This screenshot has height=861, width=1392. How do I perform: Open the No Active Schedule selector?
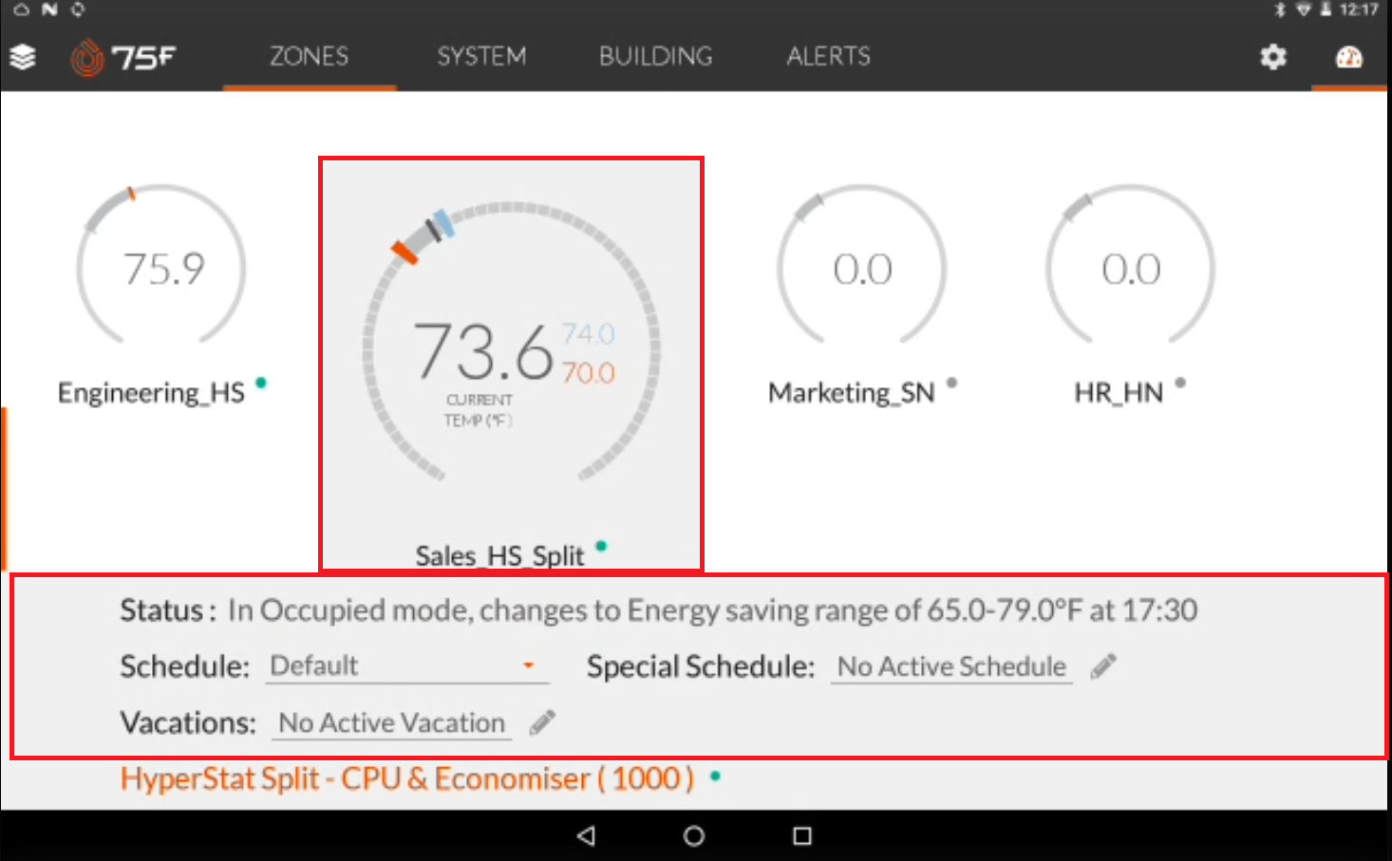click(x=950, y=666)
